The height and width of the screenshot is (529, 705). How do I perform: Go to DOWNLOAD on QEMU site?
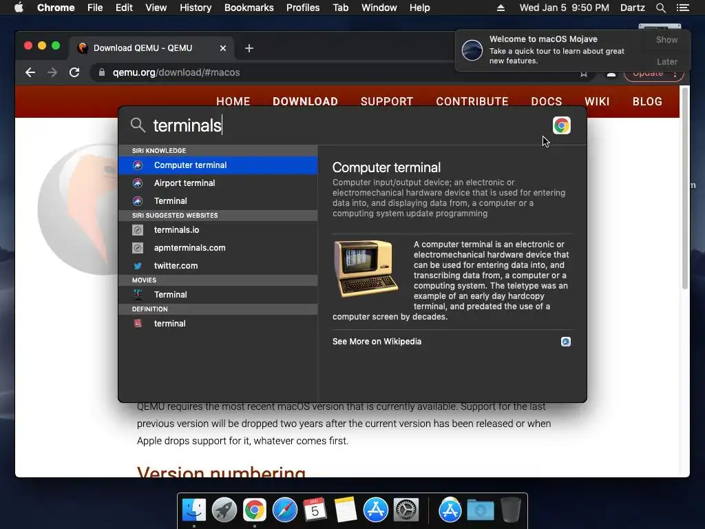pyautogui.click(x=305, y=102)
